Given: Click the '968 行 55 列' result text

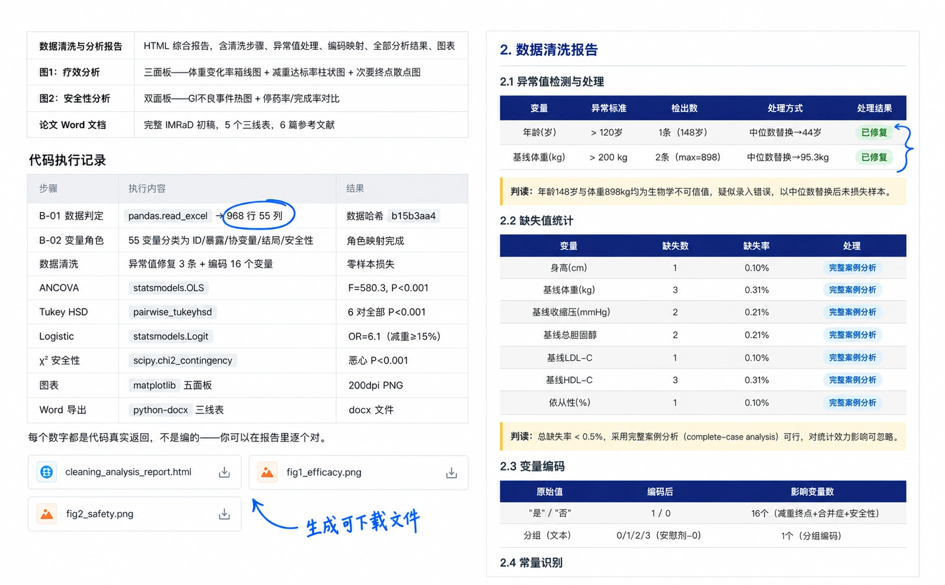Looking at the screenshot, I should (x=255, y=216).
